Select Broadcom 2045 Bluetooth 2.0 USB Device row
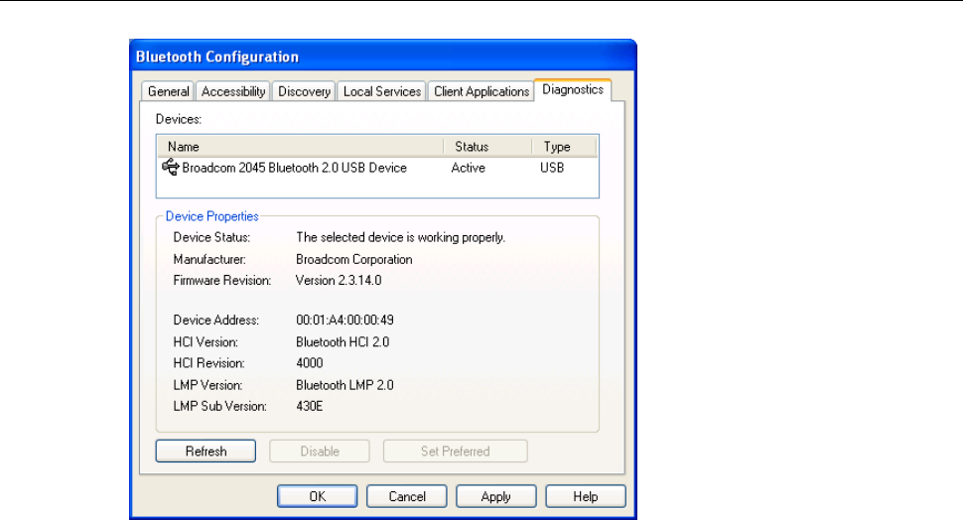 click(x=377, y=168)
